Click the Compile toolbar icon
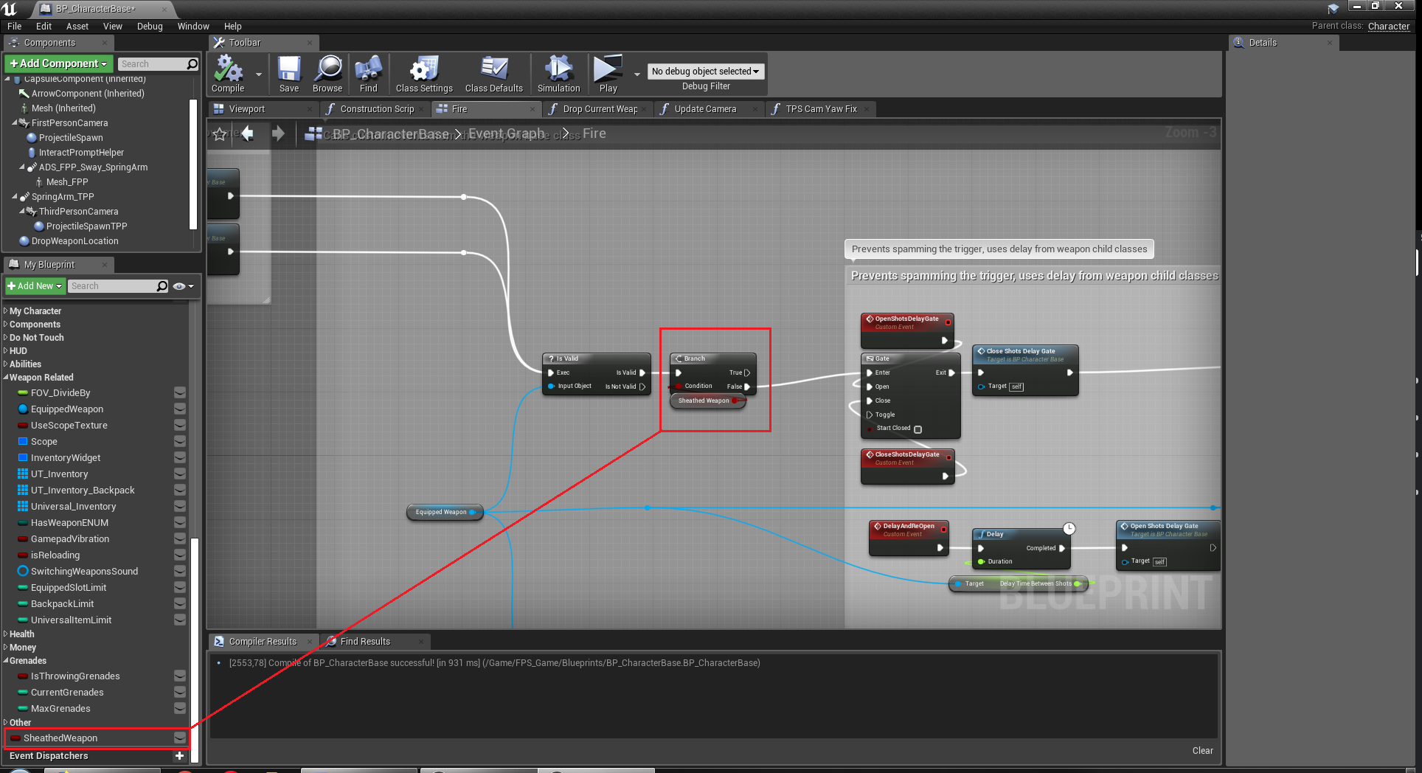The height and width of the screenshot is (773, 1422). click(x=228, y=70)
